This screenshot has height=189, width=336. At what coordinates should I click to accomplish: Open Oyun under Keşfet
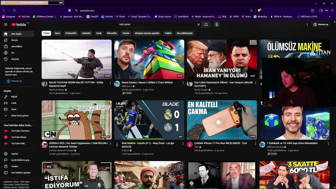pyautogui.click(x=18, y=109)
